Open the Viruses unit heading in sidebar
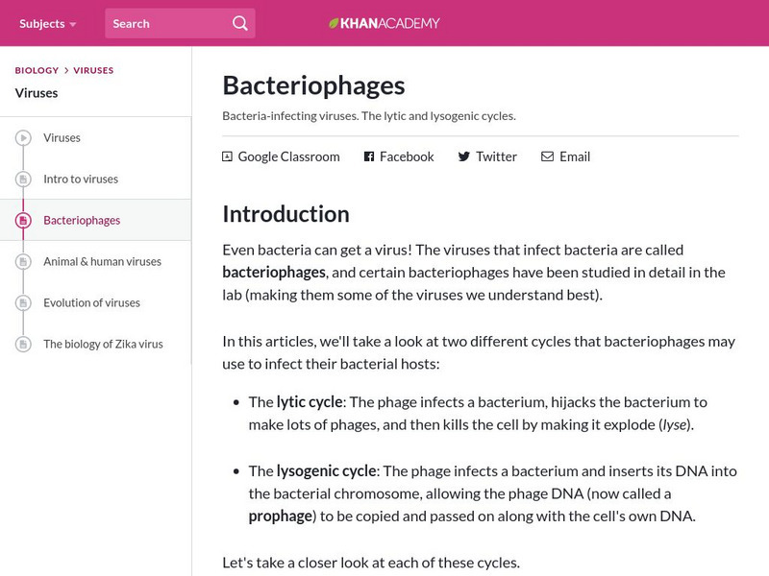 pyautogui.click(x=37, y=93)
